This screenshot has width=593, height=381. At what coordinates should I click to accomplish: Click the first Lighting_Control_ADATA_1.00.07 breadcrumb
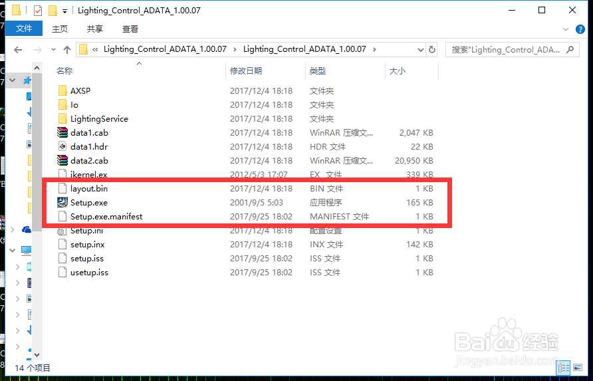[165, 49]
